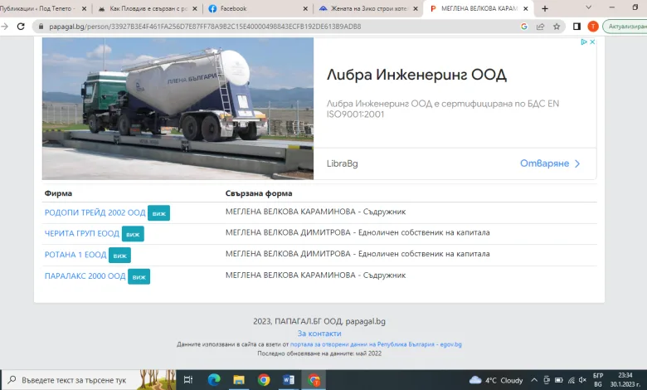Screen dimensions: 647x390
Task: Close the Как Пловдив е свързан tab
Action: tap(195, 8)
